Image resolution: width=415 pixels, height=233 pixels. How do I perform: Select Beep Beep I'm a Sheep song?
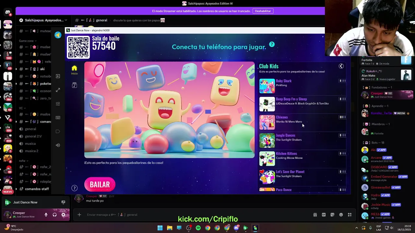pos(302,104)
